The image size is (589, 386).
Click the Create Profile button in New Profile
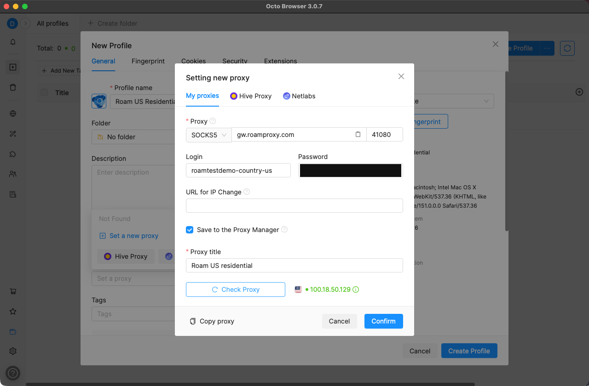(469, 351)
